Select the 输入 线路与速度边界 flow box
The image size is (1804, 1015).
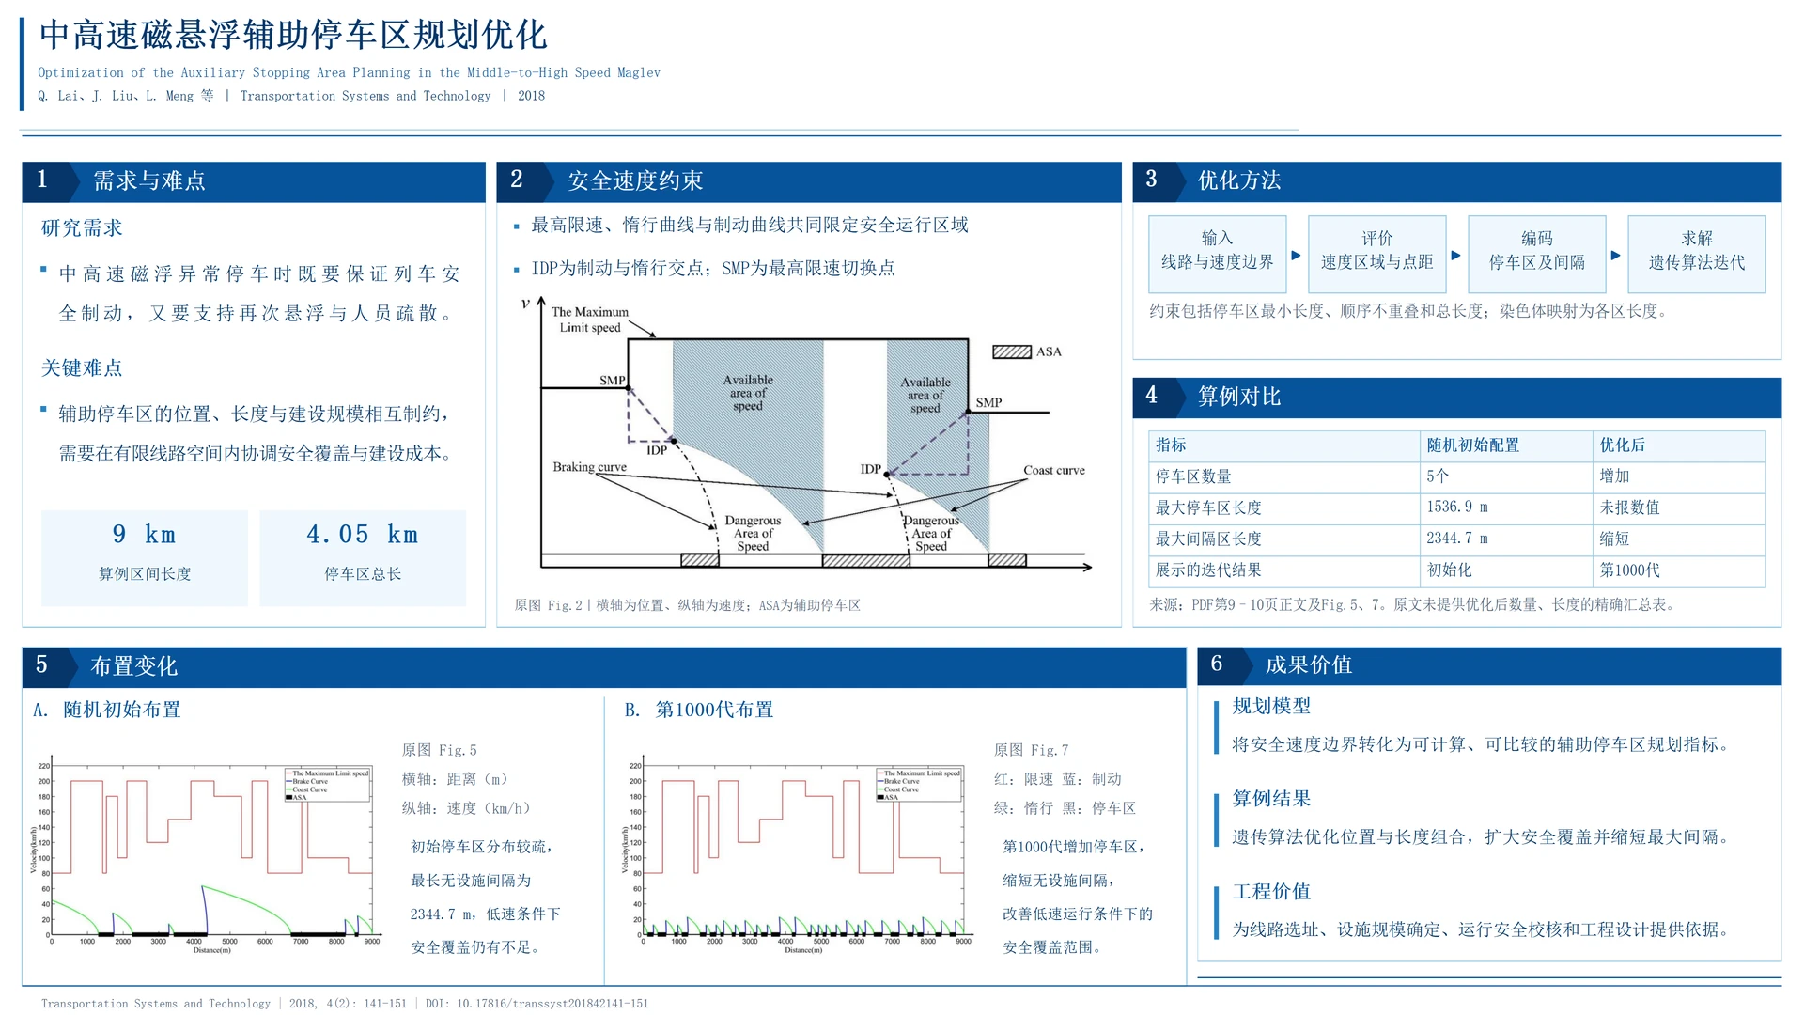1217,254
